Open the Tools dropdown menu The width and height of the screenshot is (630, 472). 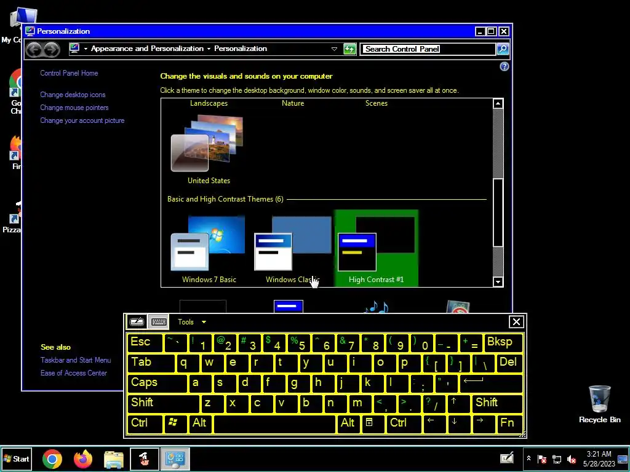pos(192,322)
